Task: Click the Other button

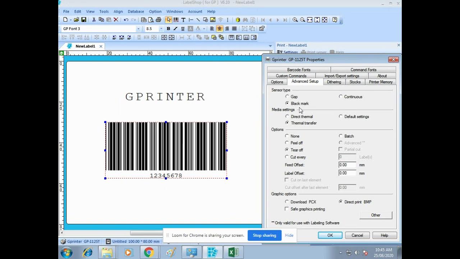Action: (x=376, y=215)
